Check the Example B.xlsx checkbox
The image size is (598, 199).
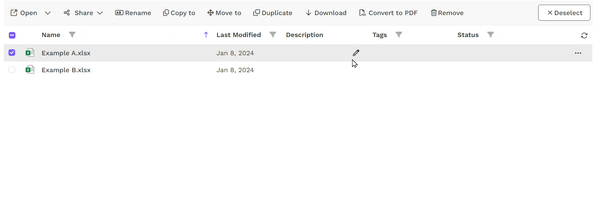(12, 70)
